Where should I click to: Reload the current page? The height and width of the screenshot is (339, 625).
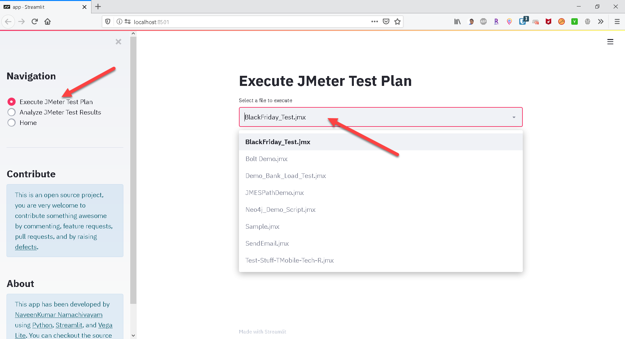(35, 22)
